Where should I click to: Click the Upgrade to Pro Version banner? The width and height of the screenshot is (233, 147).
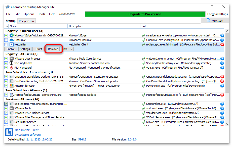pos(145,14)
